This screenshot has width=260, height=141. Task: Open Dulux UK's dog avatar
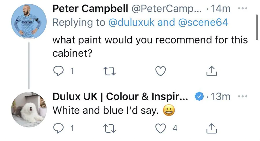pos(29,110)
